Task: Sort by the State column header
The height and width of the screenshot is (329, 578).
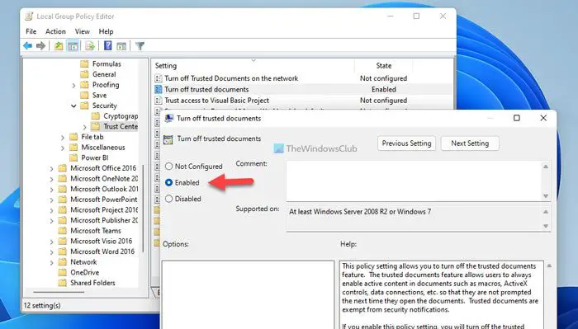Action: coord(384,65)
